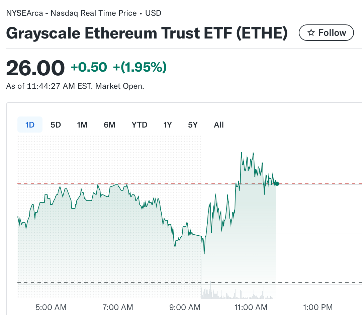Click the green dot marking current price
362x315 pixels.
tap(277, 183)
